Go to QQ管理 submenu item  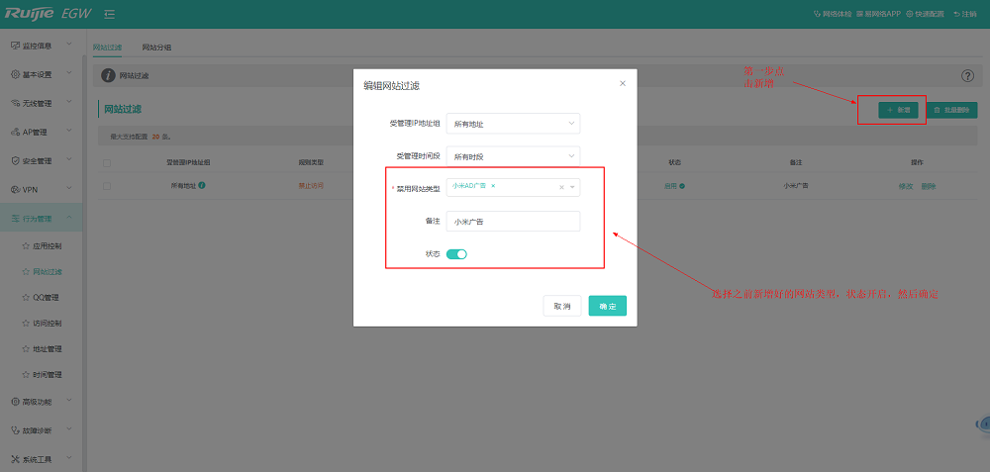pos(42,297)
